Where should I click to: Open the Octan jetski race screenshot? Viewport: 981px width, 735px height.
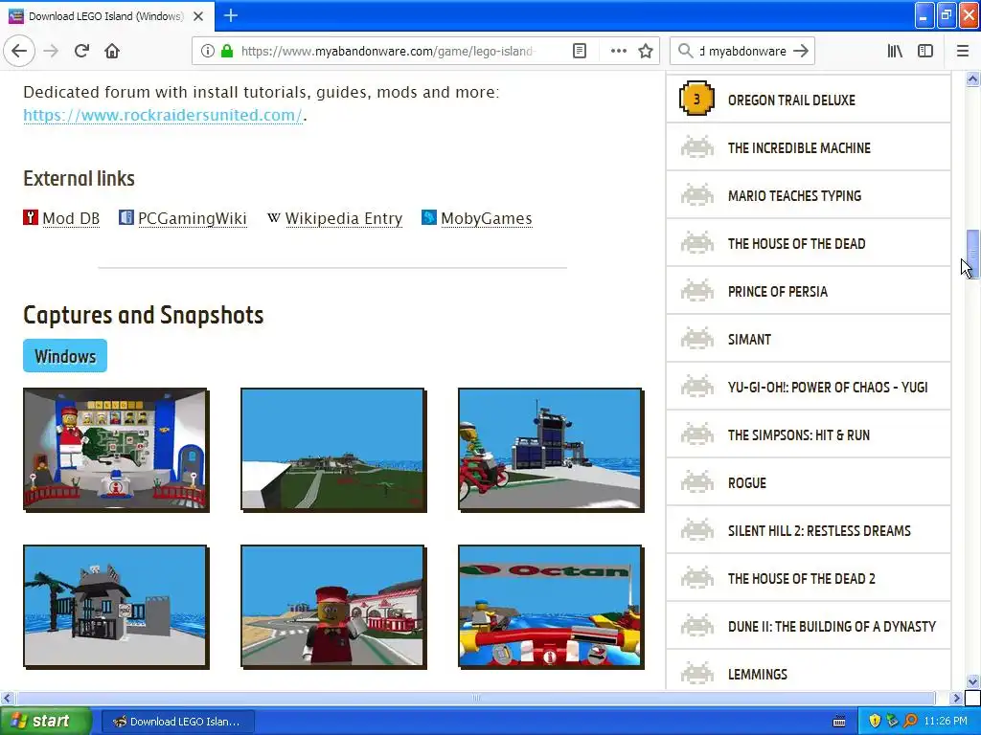click(x=551, y=607)
